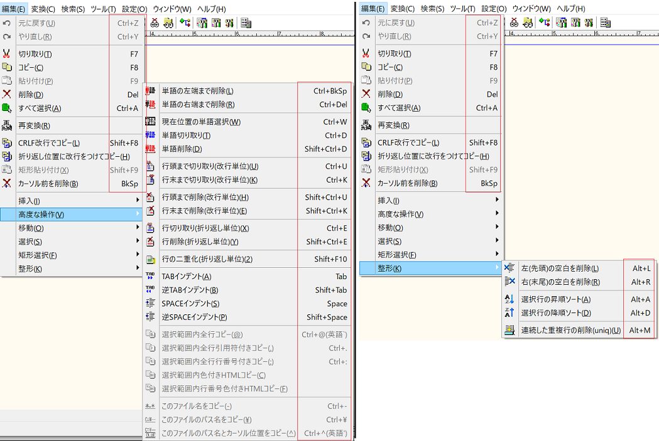The width and height of the screenshot is (659, 441).
Task: Click Z-A icon for 選択行の降順ソート
Action: [x=509, y=312]
